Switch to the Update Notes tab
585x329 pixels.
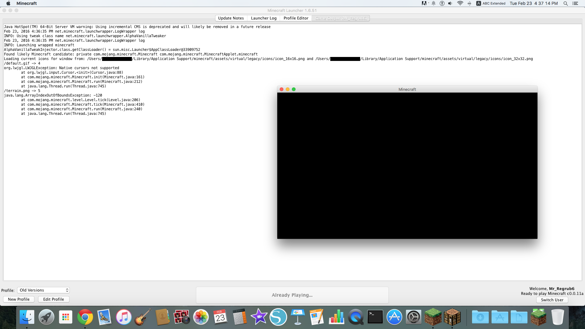coord(231,18)
